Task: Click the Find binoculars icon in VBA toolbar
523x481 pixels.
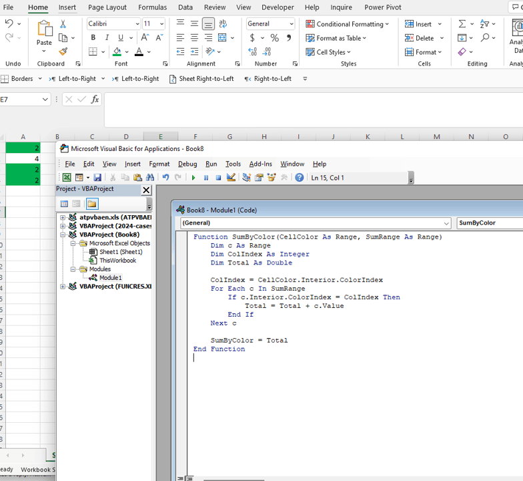Action: coord(150,178)
